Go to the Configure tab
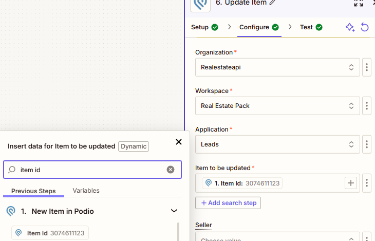375x241 pixels. 259,27
